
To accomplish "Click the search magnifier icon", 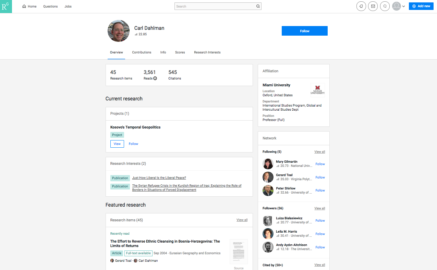I will pyautogui.click(x=258, y=6).
